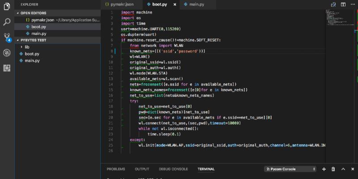Screen dimensions: 358x179
Task: Open the Search view icon
Action: tap(7, 21)
